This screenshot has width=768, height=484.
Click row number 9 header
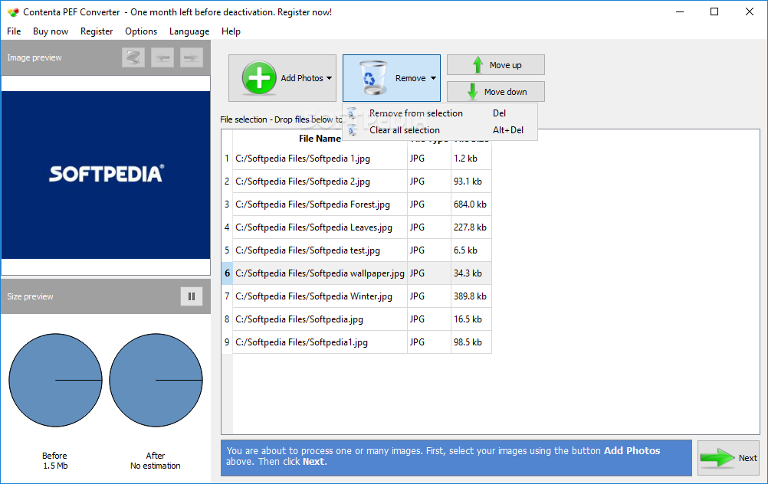(x=227, y=342)
